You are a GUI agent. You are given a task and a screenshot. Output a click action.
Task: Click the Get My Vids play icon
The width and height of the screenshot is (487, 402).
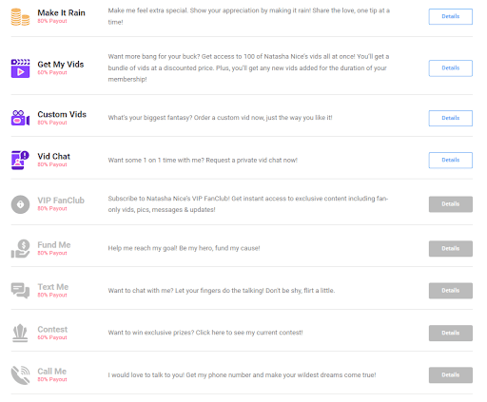tap(20, 68)
